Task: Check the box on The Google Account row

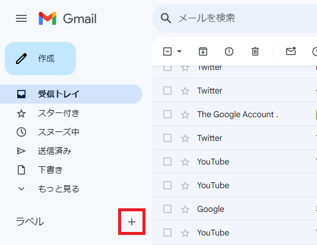Action: [167, 114]
